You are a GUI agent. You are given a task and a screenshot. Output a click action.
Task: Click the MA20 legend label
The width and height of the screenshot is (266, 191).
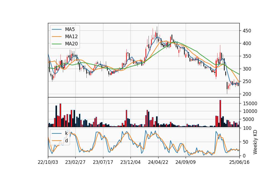click(71, 44)
